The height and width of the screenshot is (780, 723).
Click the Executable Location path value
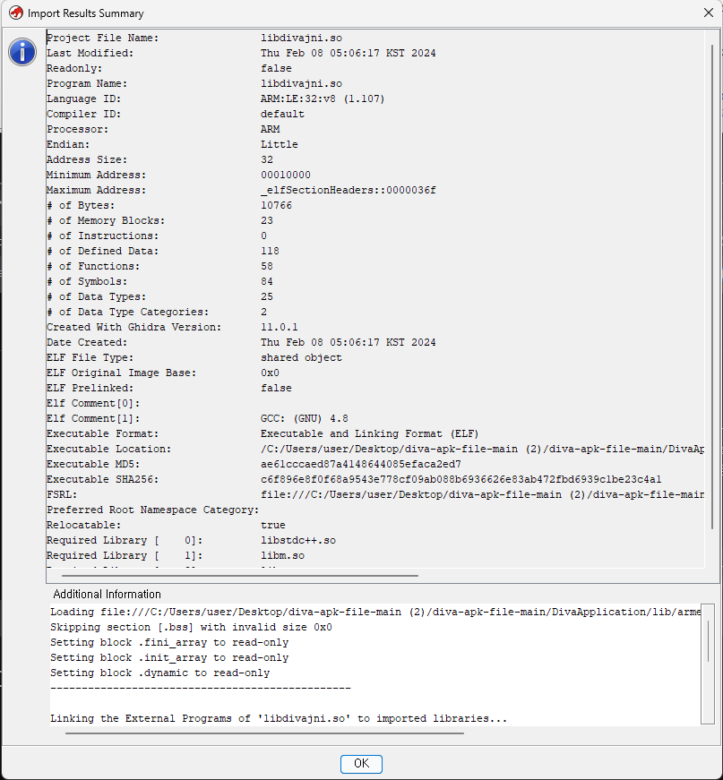pyautogui.click(x=482, y=449)
